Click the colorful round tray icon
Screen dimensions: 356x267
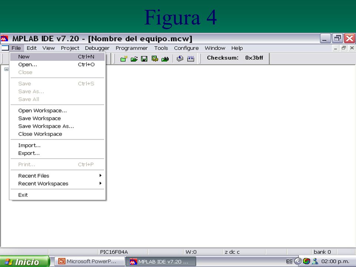(307, 261)
